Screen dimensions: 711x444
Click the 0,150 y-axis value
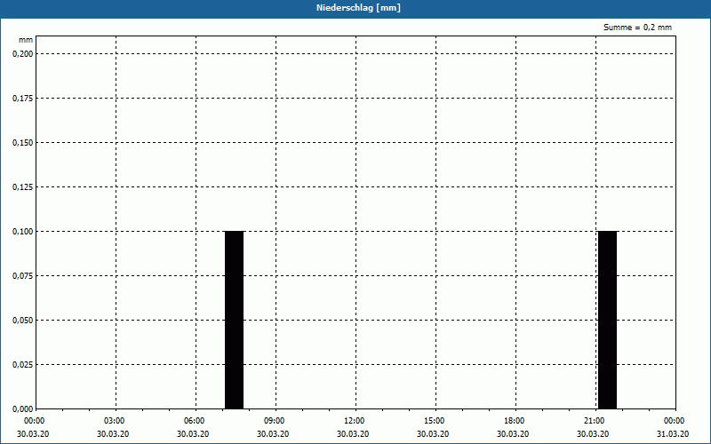tap(23, 142)
